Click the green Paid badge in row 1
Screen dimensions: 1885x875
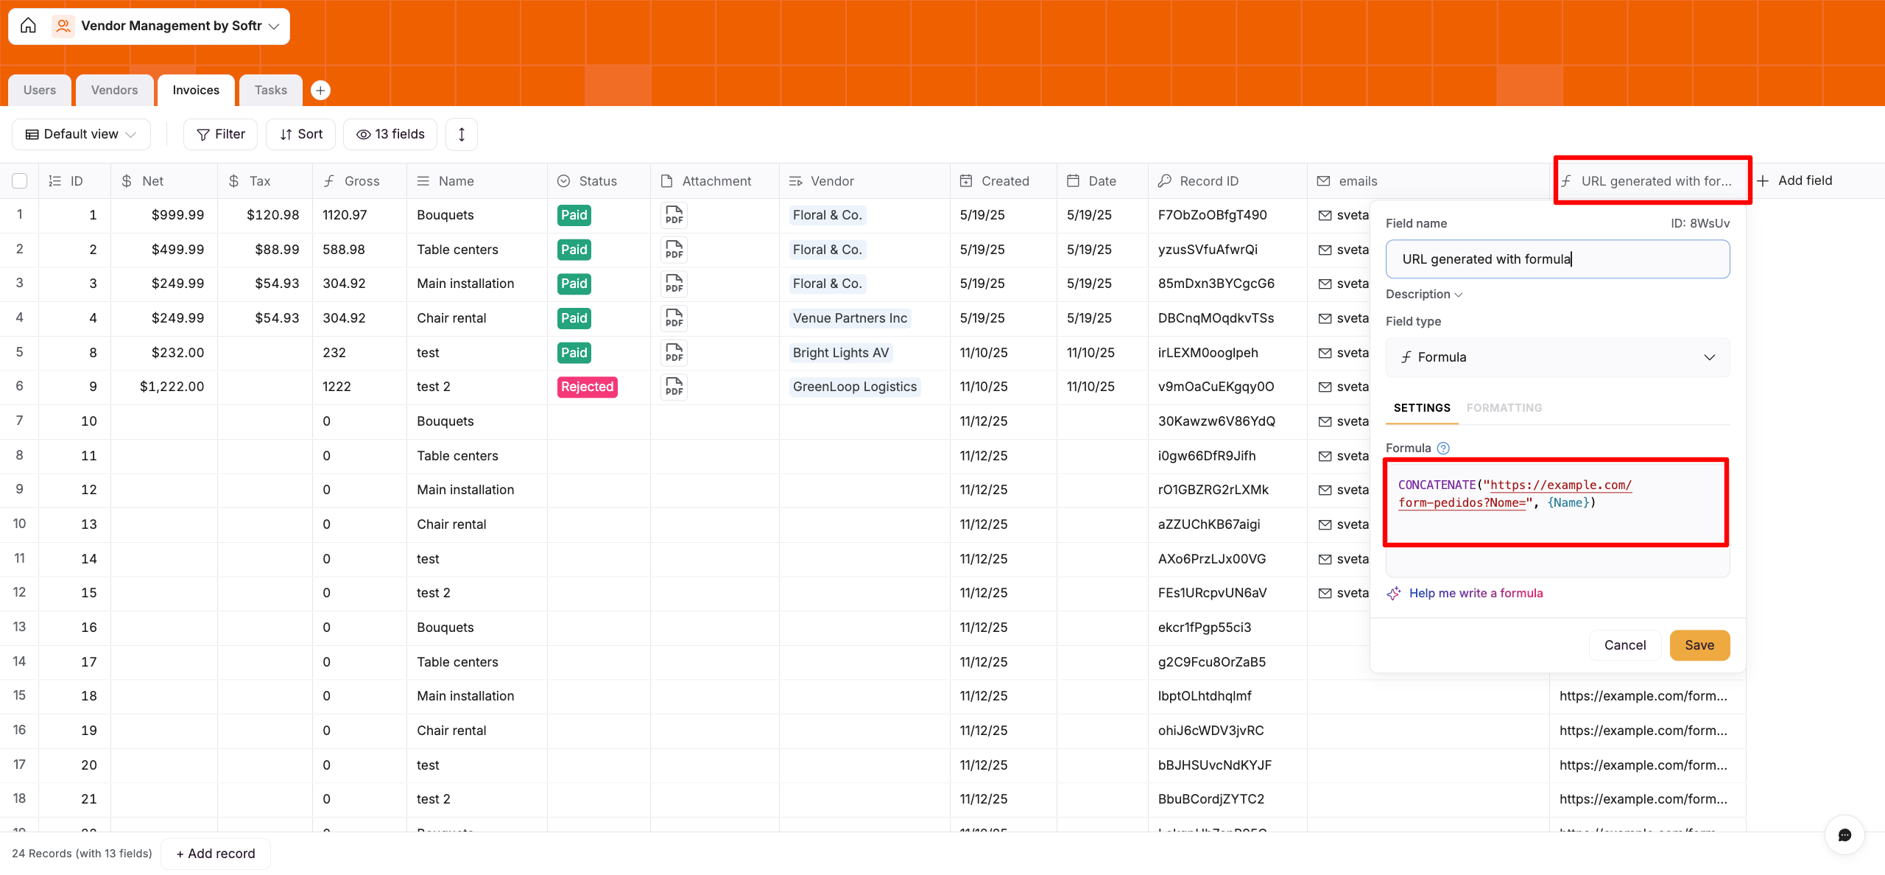(574, 215)
